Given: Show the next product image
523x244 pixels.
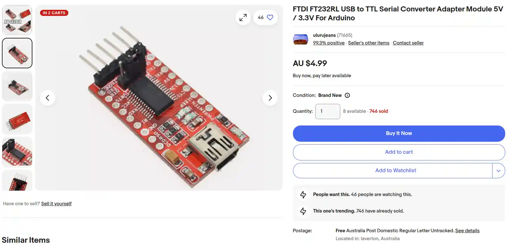Looking at the screenshot, I should (x=270, y=98).
